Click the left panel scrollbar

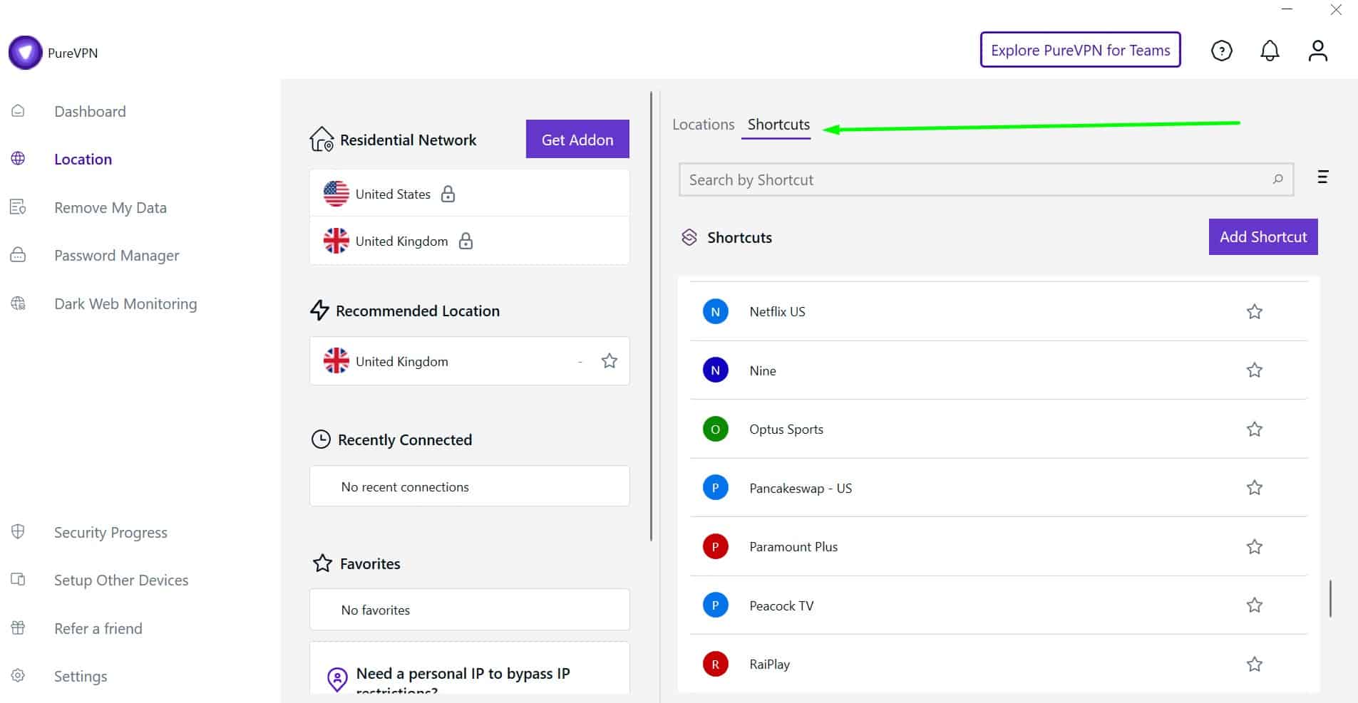pos(651,316)
